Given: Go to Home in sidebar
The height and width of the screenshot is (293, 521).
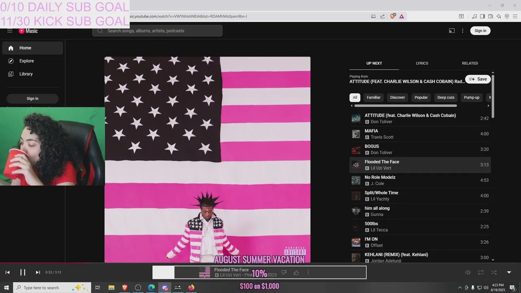Looking at the screenshot, I should [33, 48].
